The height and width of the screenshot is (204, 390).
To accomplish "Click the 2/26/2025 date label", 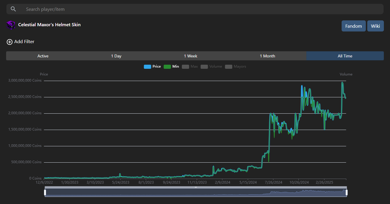I will click(324, 182).
